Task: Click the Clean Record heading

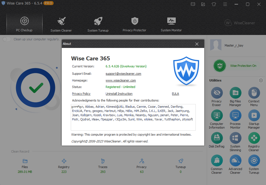Action: tap(20, 151)
